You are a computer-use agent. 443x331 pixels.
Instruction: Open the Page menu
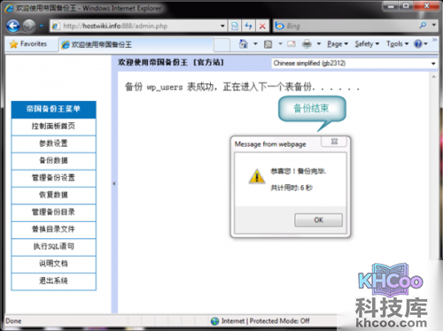pyautogui.click(x=338, y=44)
